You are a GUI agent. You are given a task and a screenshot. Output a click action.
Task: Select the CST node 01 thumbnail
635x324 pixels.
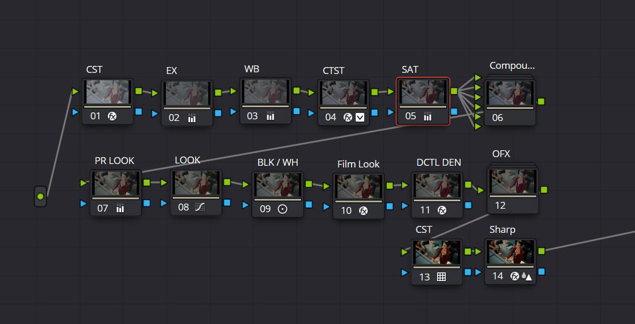point(107,92)
